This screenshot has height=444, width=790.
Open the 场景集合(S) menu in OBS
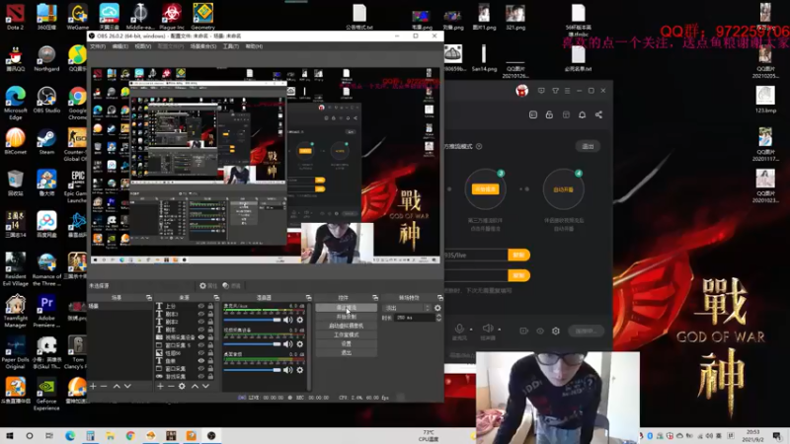203,46
